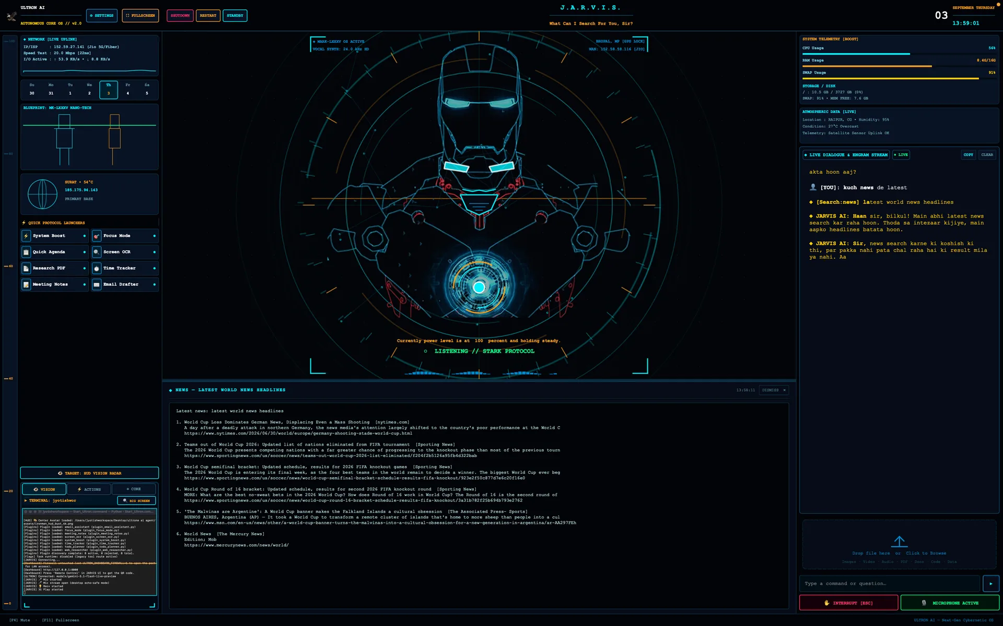The height and width of the screenshot is (626, 1003).
Task: Toggle the System Boost status dot
Action: point(84,236)
